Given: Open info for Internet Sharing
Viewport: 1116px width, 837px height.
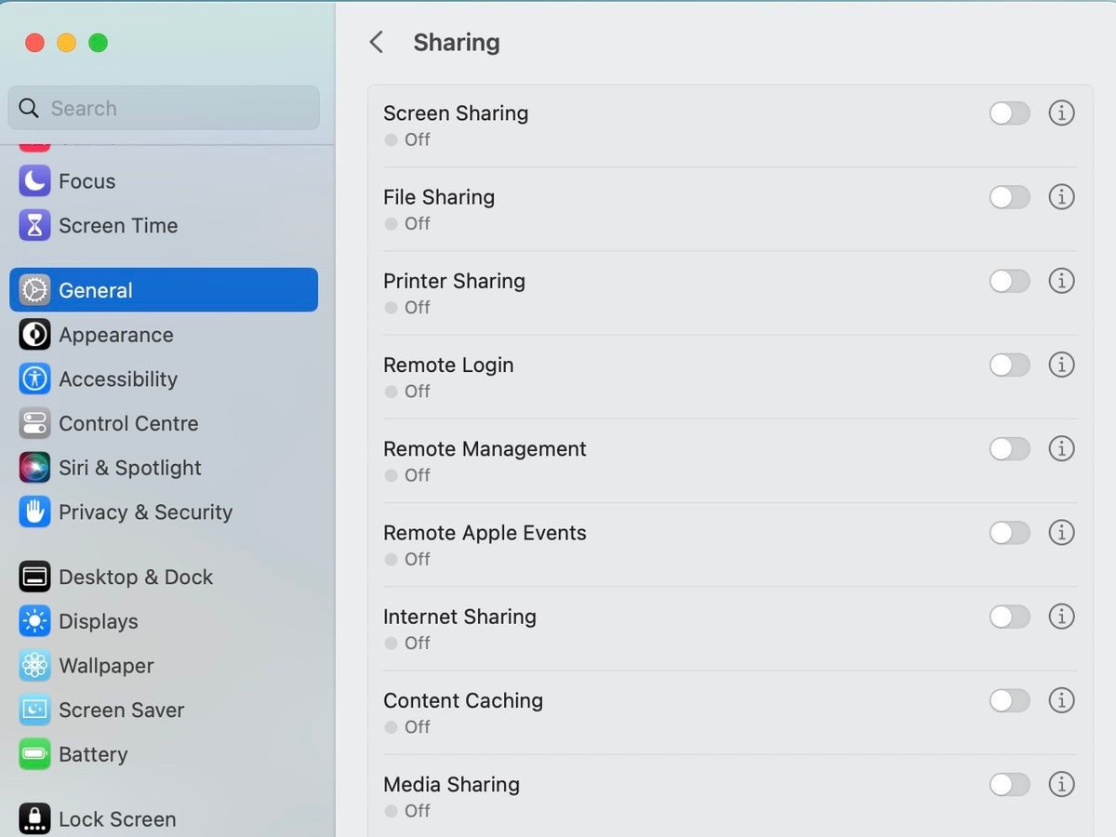Looking at the screenshot, I should (x=1061, y=617).
